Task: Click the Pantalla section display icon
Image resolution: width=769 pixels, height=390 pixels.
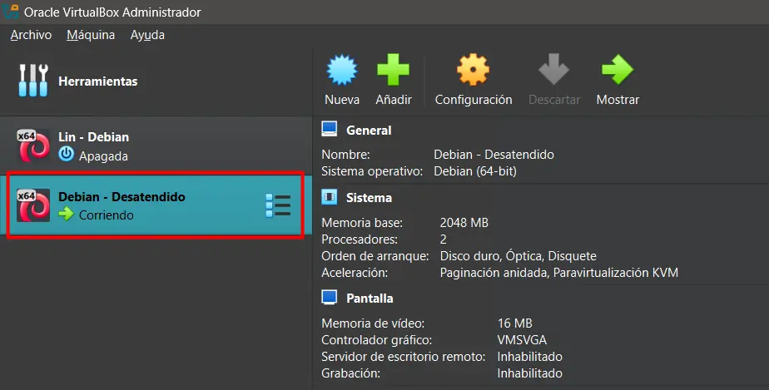Action: (330, 298)
